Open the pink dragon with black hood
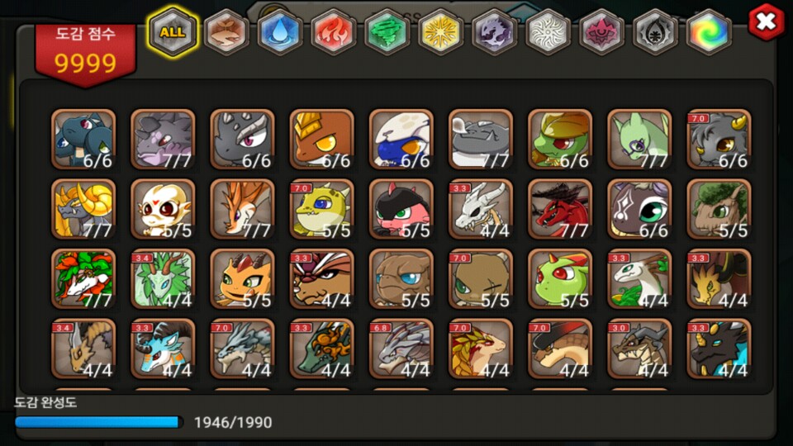 tap(401, 209)
